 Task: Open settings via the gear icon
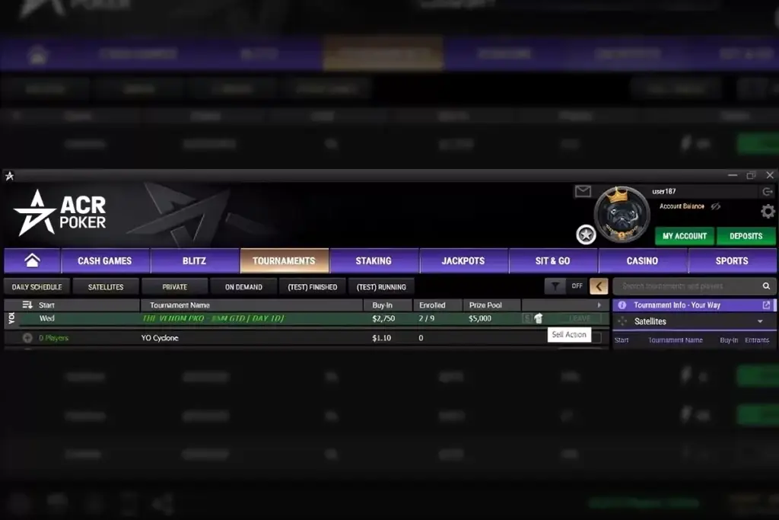coord(768,212)
